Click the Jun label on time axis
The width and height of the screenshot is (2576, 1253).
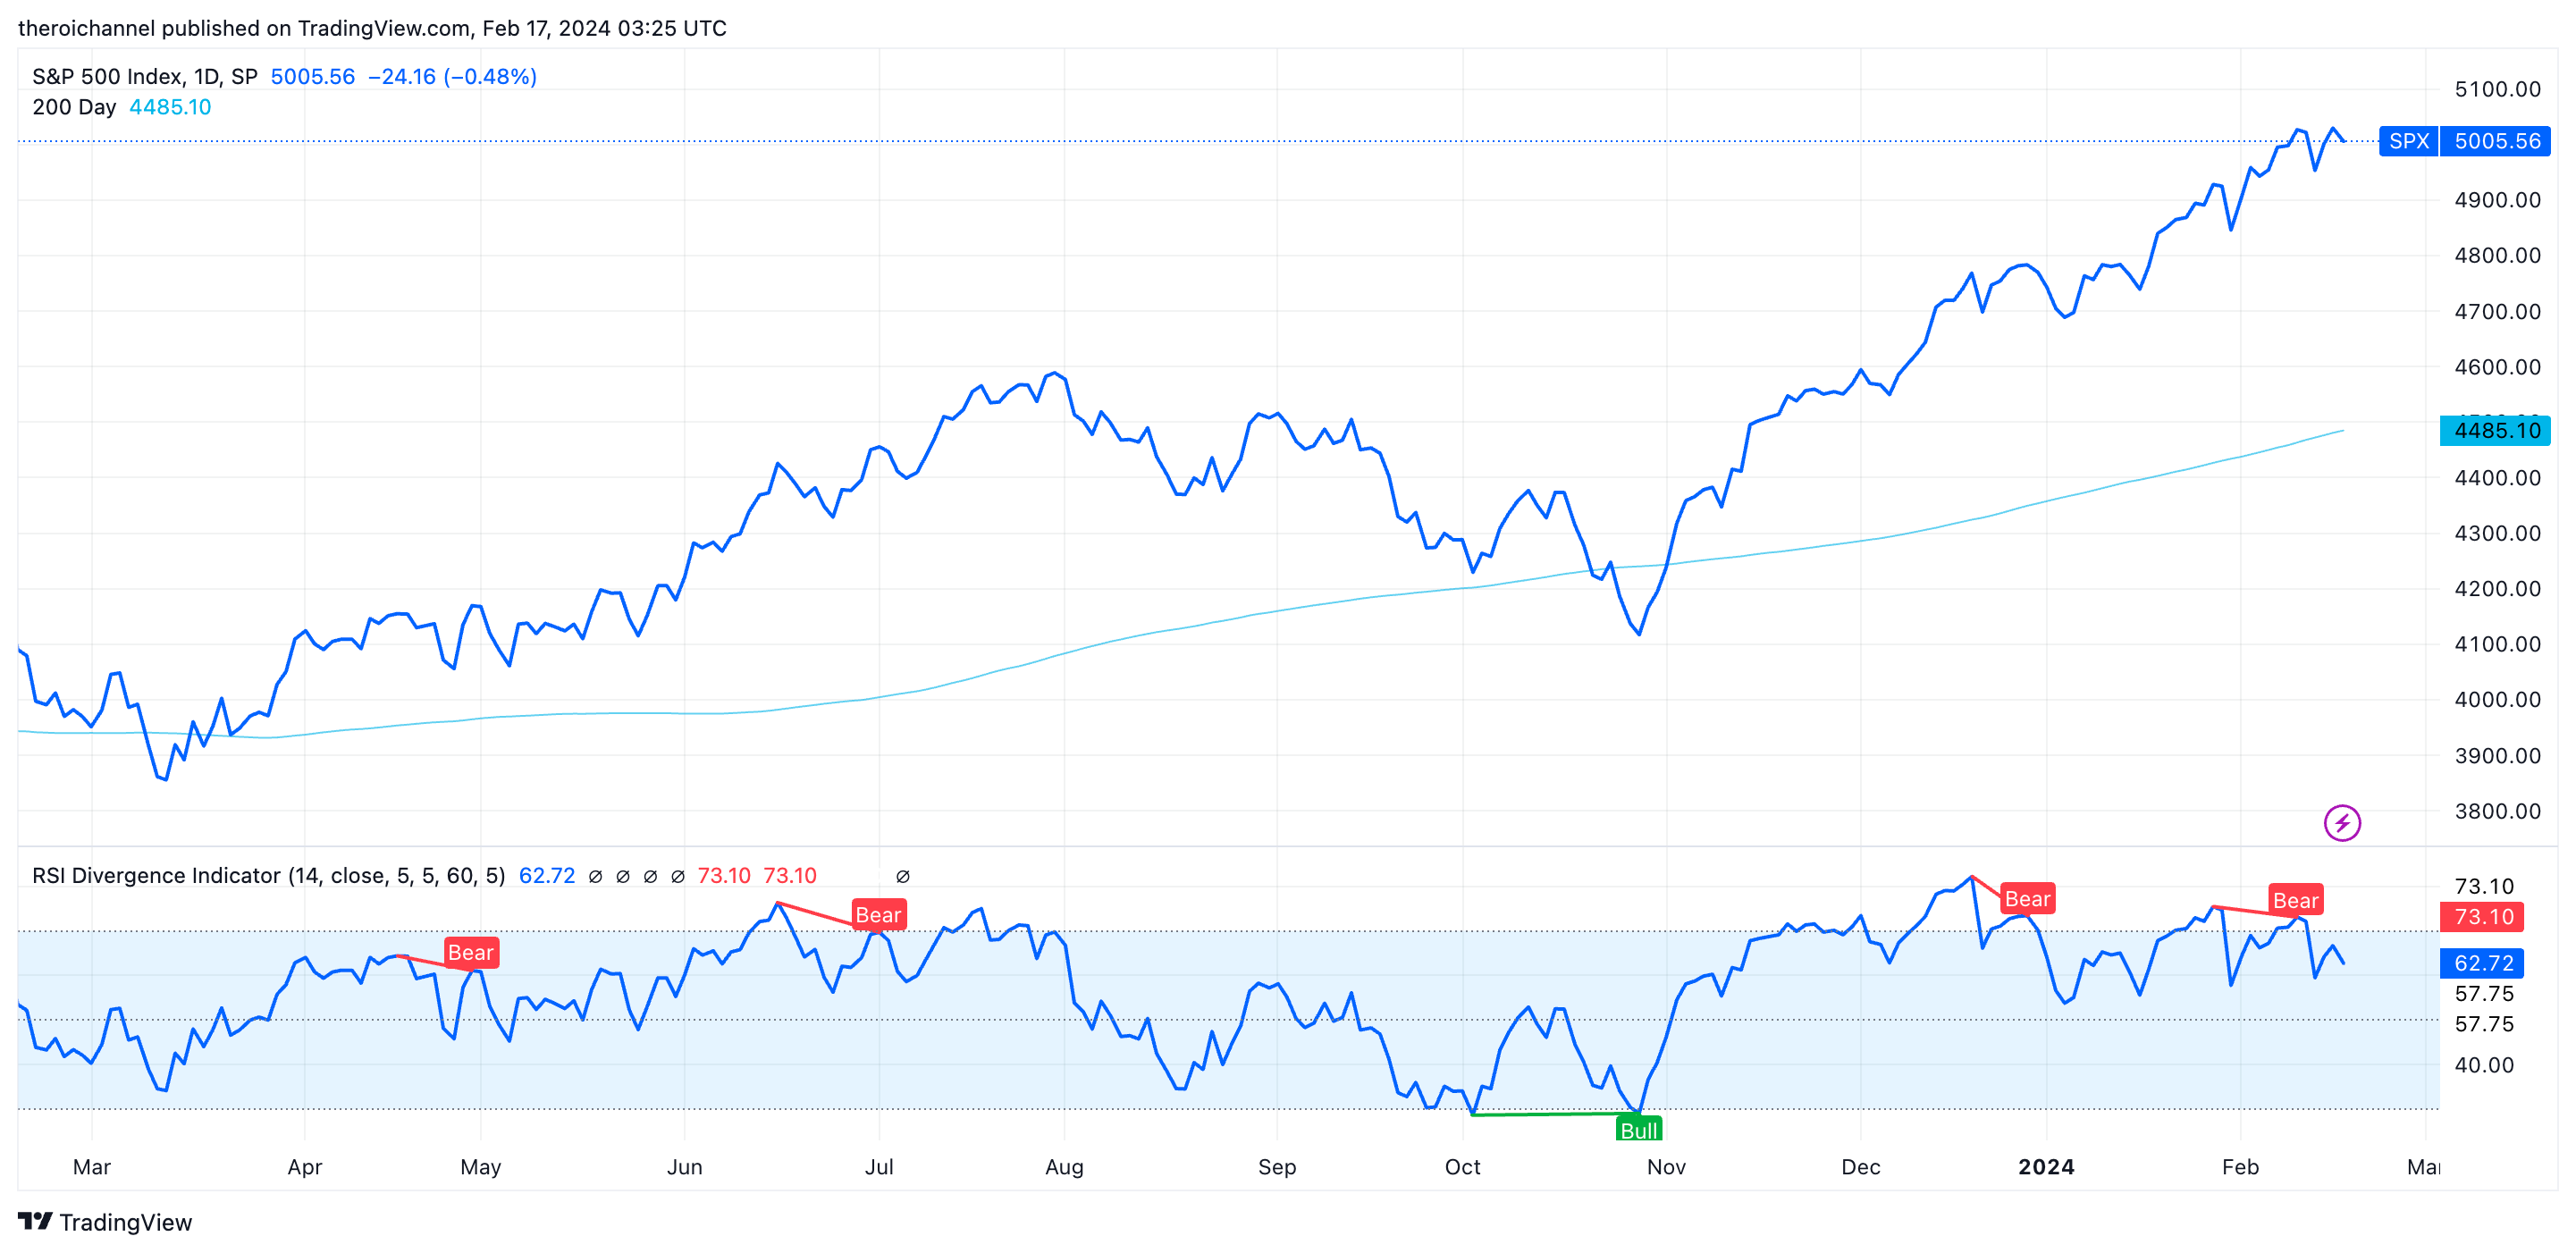(x=684, y=1166)
